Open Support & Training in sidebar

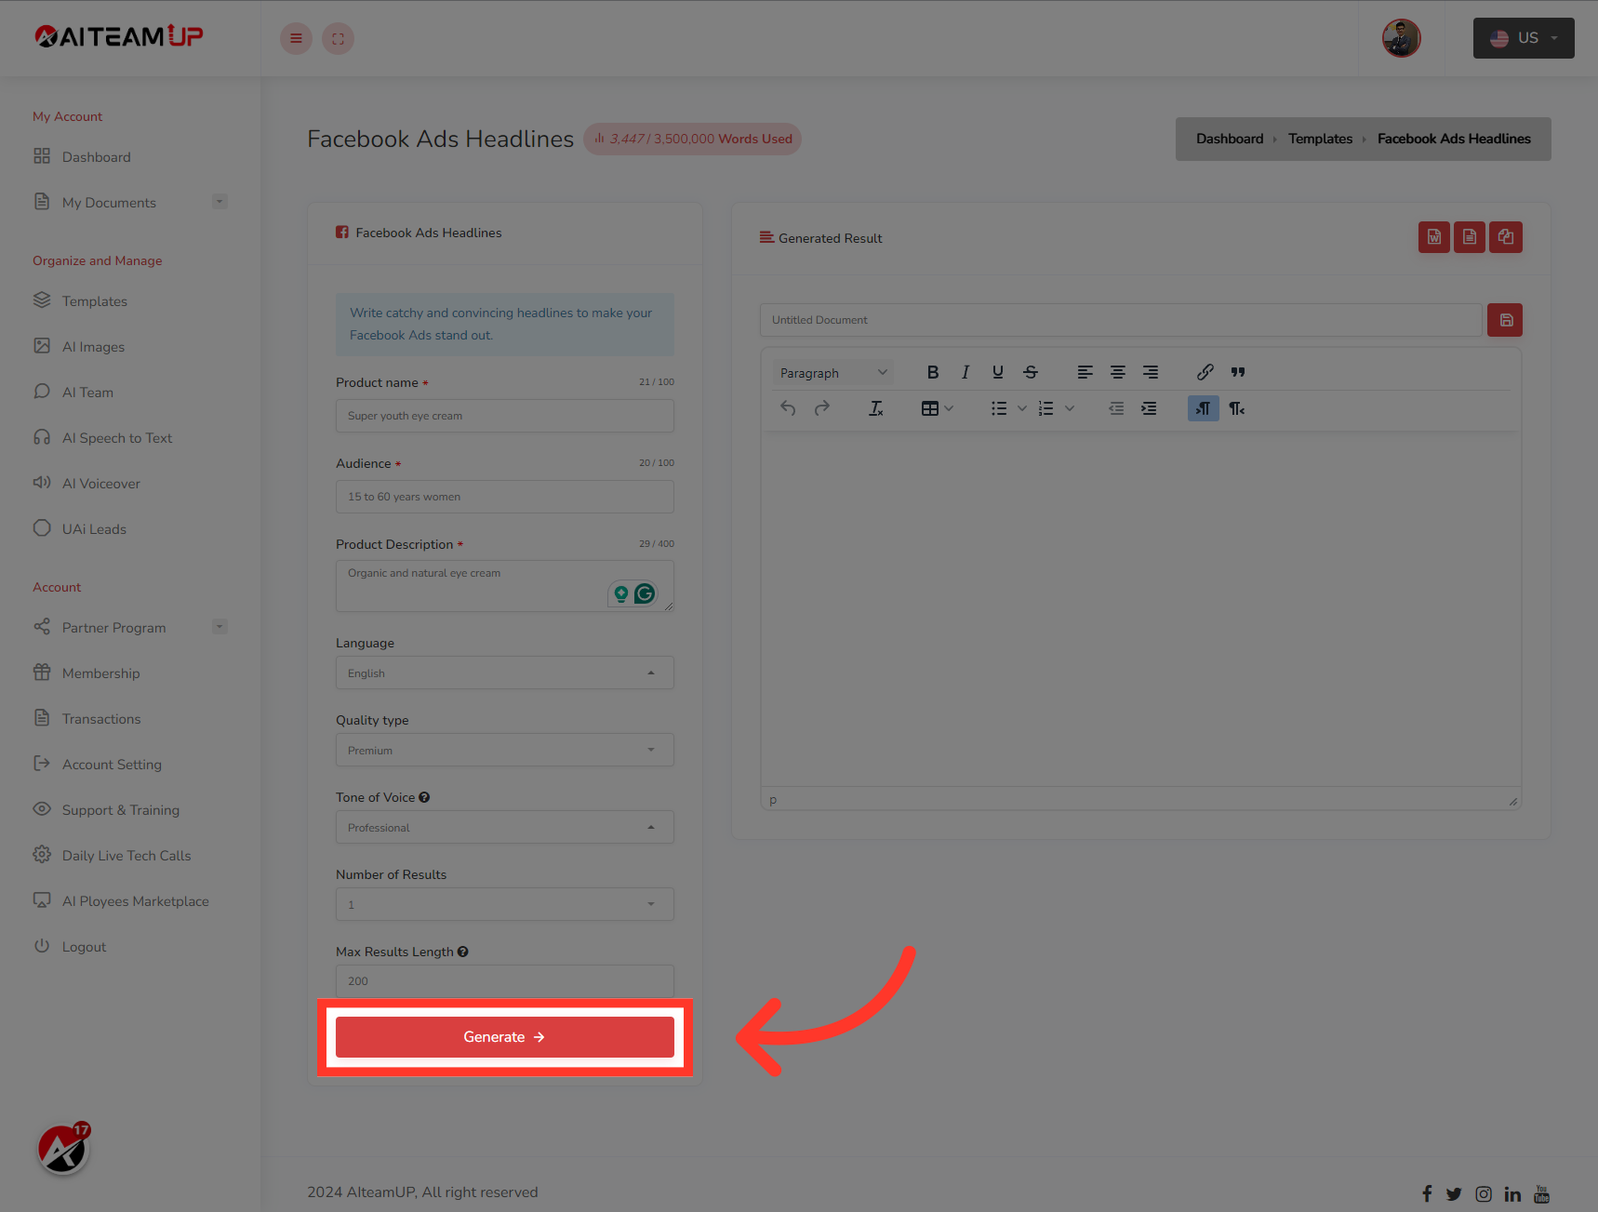tap(120, 810)
